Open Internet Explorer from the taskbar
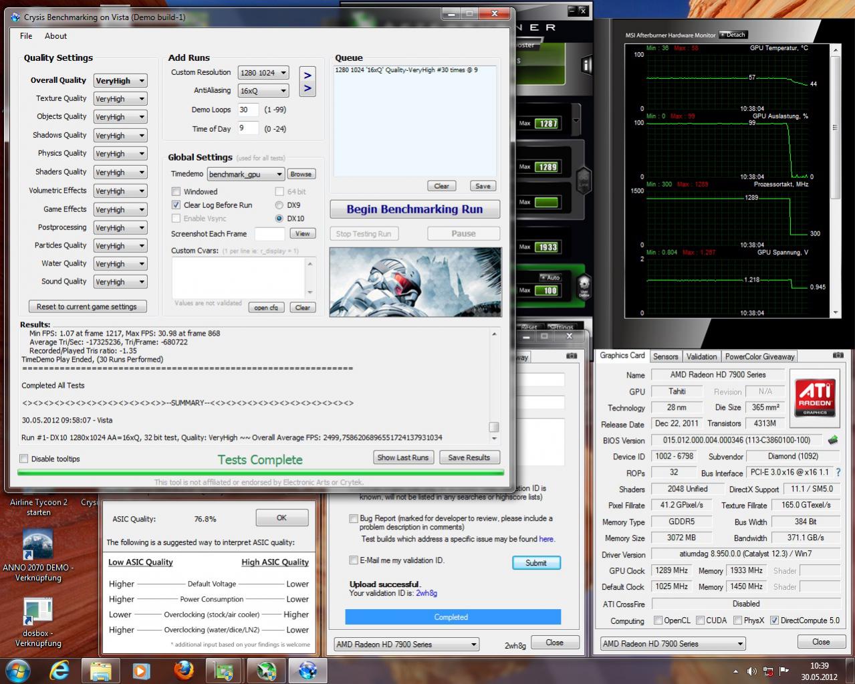This screenshot has width=855, height=684. click(x=59, y=670)
